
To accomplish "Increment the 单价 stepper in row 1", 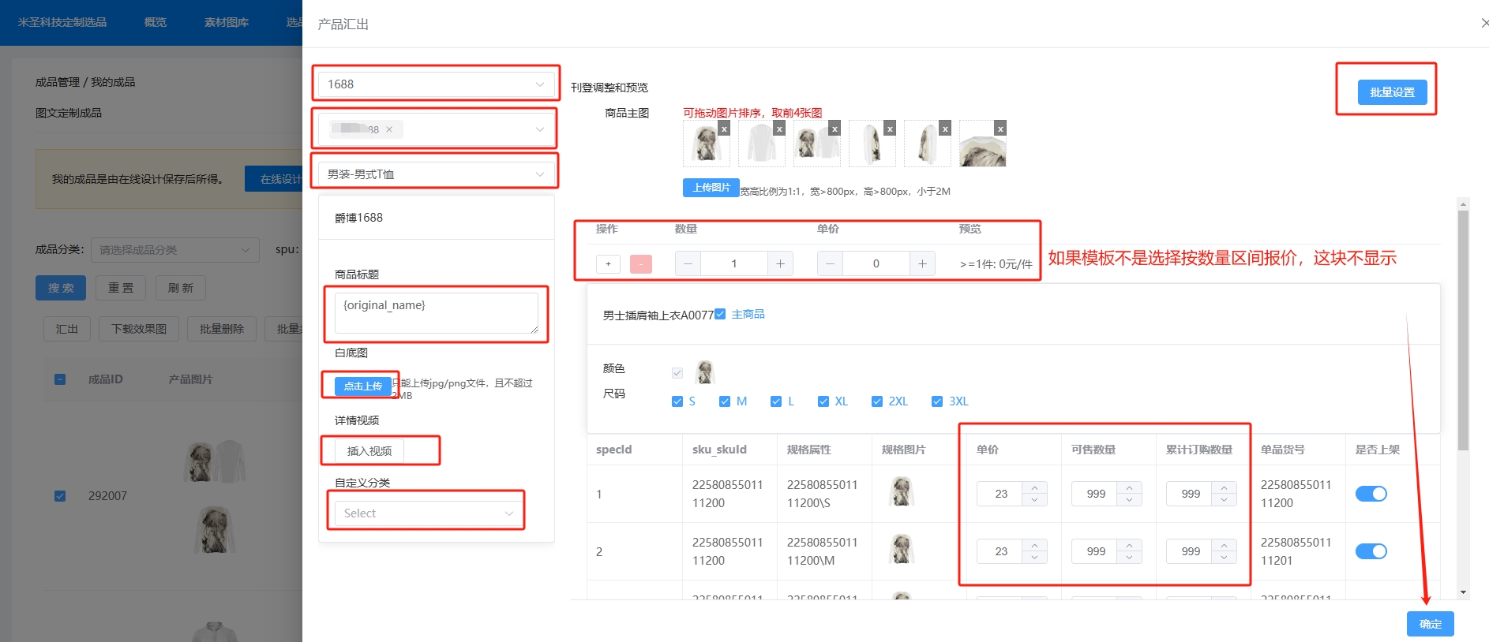I will tap(1034, 487).
